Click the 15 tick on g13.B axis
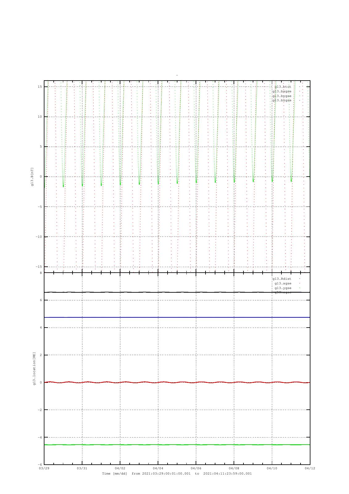Screen dimensions: 349x494 tap(40, 87)
